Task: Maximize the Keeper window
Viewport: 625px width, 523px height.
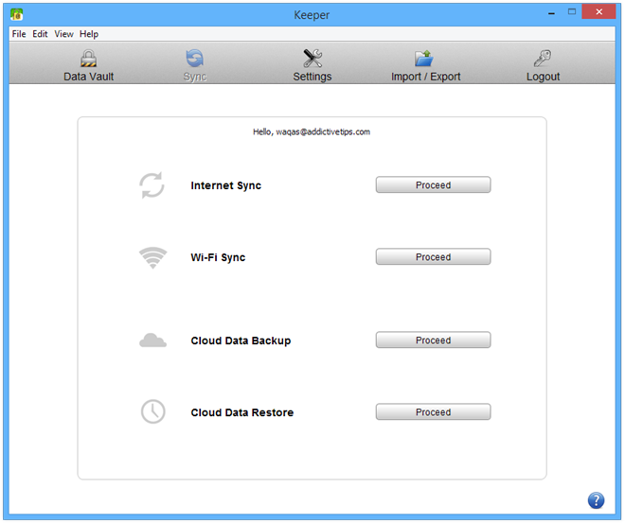Action: pyautogui.click(x=572, y=12)
